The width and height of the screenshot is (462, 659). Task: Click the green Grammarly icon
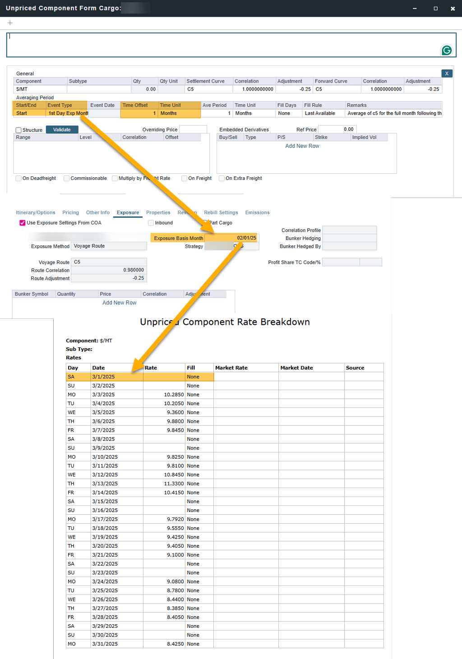coord(446,50)
